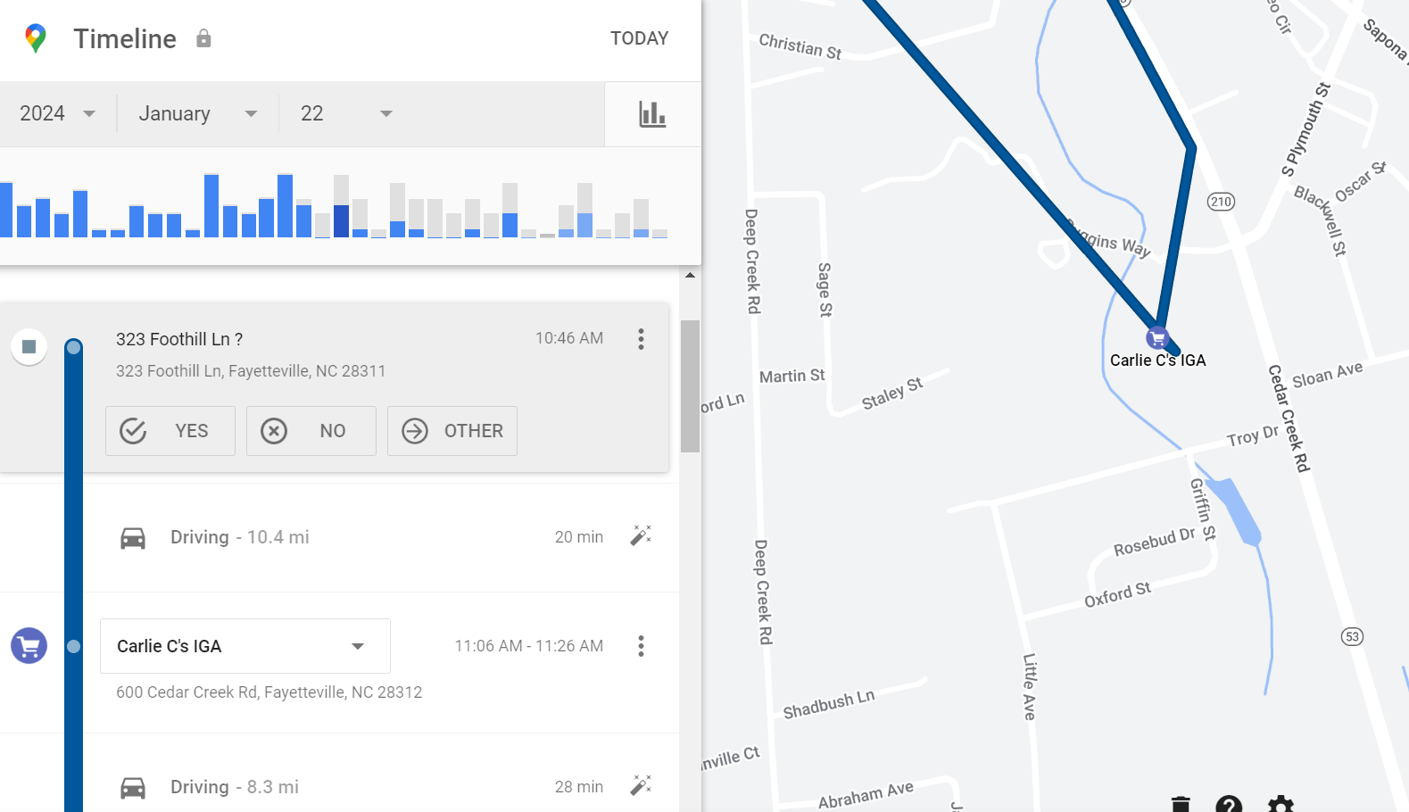This screenshot has height=812, width=1409.
Task: Jump to the TODAY view
Action: click(x=639, y=38)
